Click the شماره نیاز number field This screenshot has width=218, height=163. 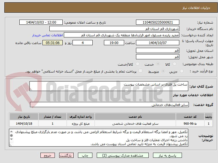(x=158, y=22)
